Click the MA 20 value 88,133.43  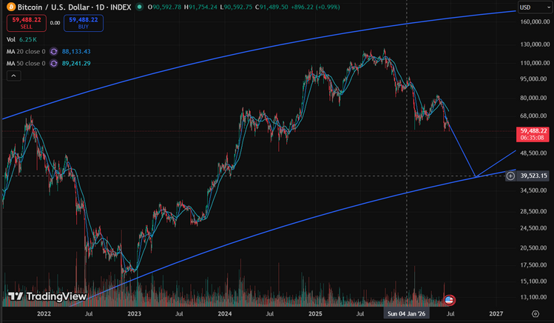76,52
